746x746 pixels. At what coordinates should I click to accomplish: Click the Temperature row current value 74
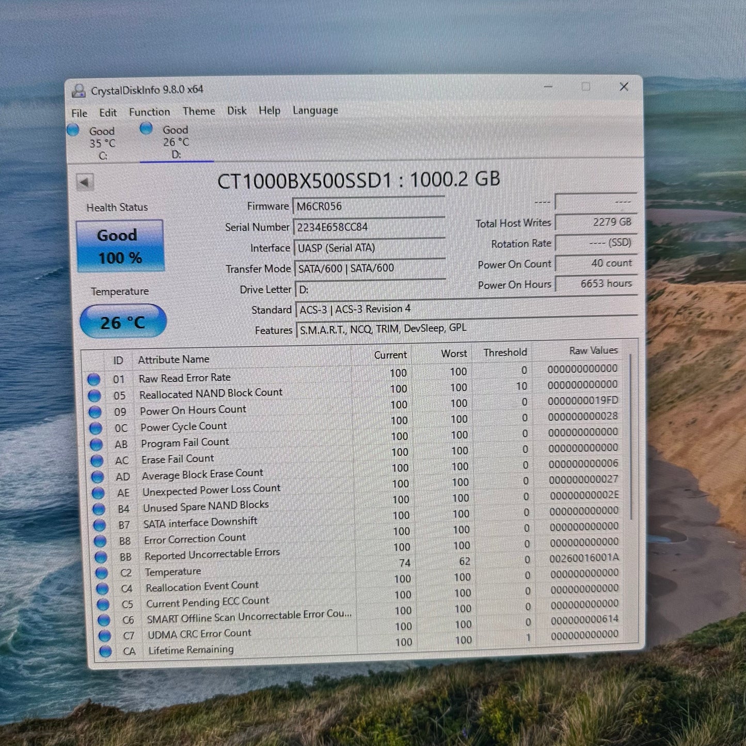click(x=405, y=563)
